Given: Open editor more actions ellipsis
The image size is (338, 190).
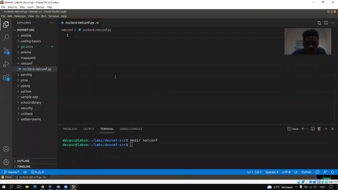Looking at the screenshot, I should point(332,23).
